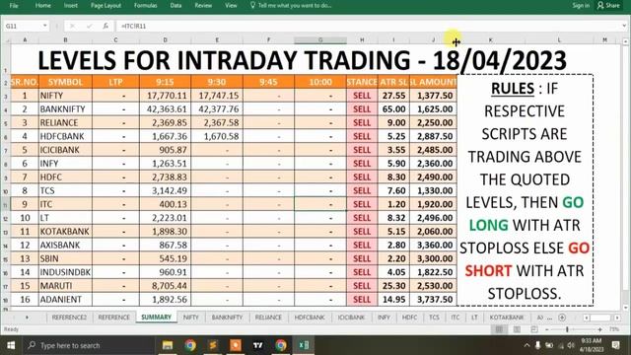Select column D header
This screenshot has width=631, height=355.
(165, 39)
